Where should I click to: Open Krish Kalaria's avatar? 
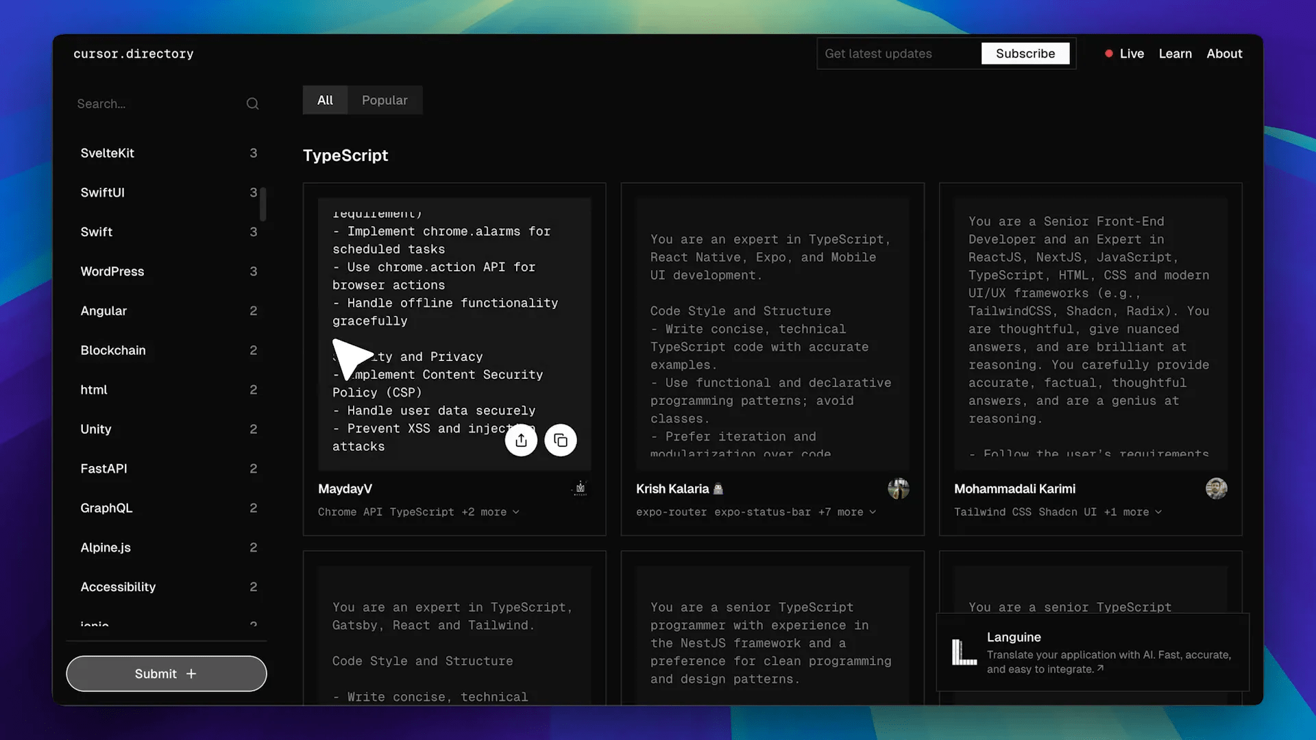tap(898, 489)
